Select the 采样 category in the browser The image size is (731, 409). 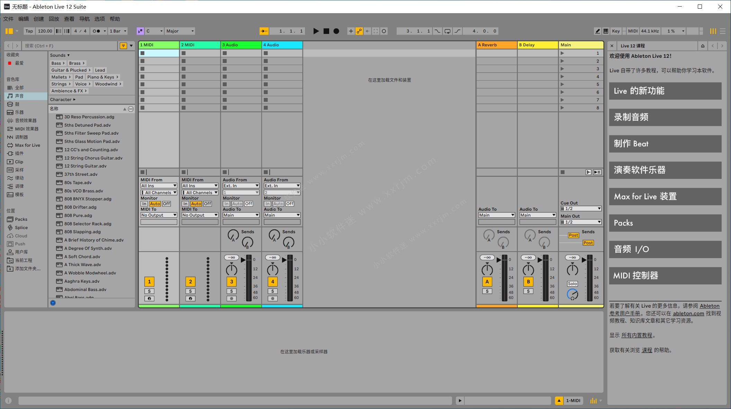[x=19, y=170]
